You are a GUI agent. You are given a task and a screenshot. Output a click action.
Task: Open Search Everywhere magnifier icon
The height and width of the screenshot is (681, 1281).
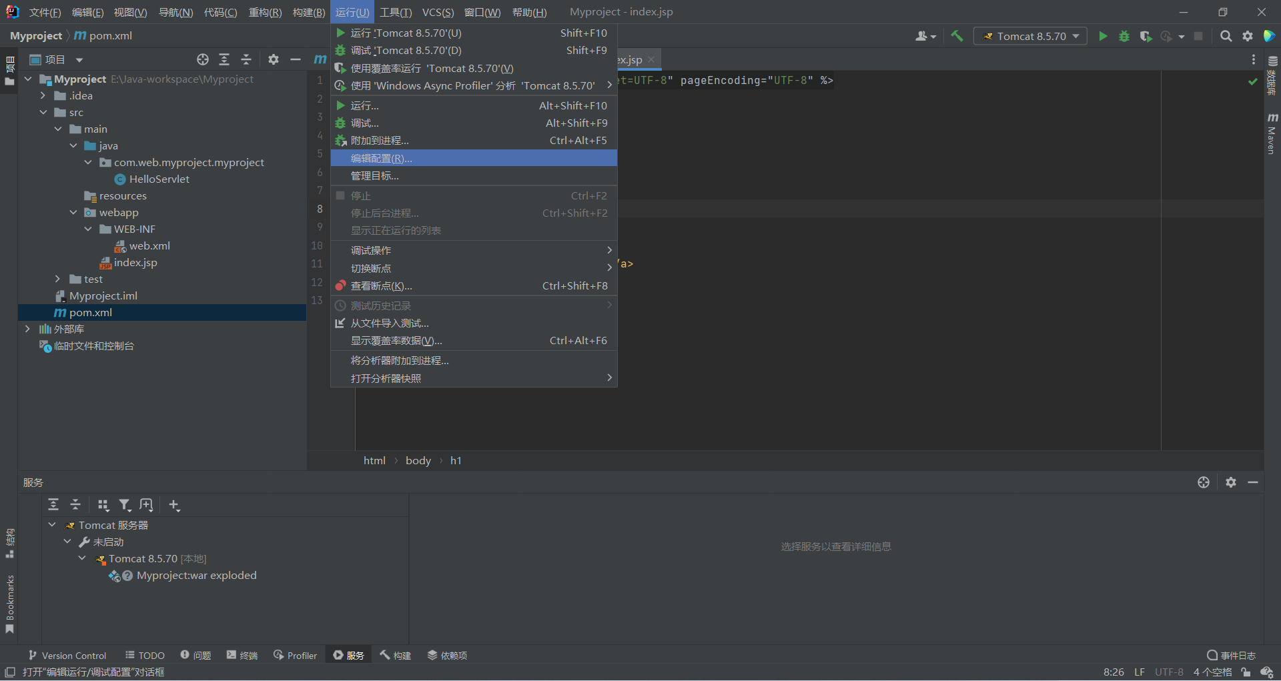point(1226,36)
